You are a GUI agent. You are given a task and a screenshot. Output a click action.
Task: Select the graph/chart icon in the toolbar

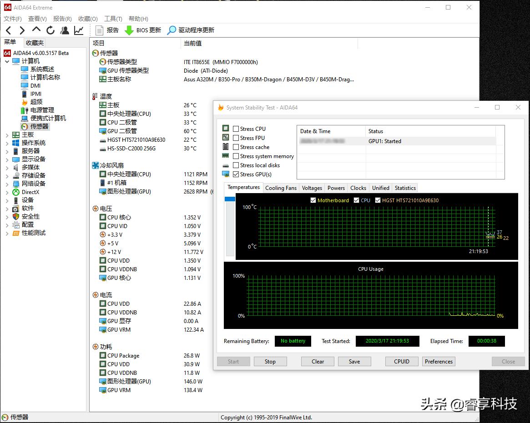78,30
